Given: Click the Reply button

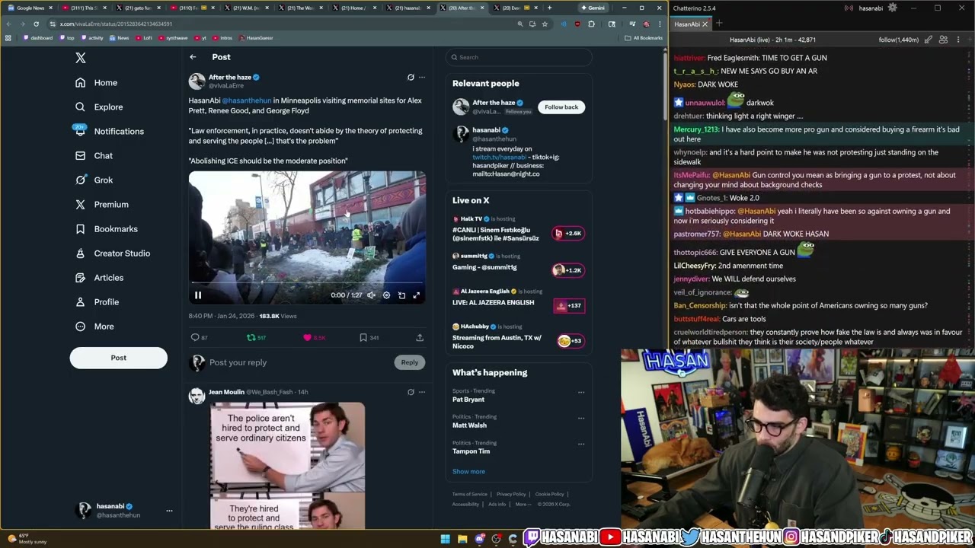Looking at the screenshot, I should click(410, 362).
